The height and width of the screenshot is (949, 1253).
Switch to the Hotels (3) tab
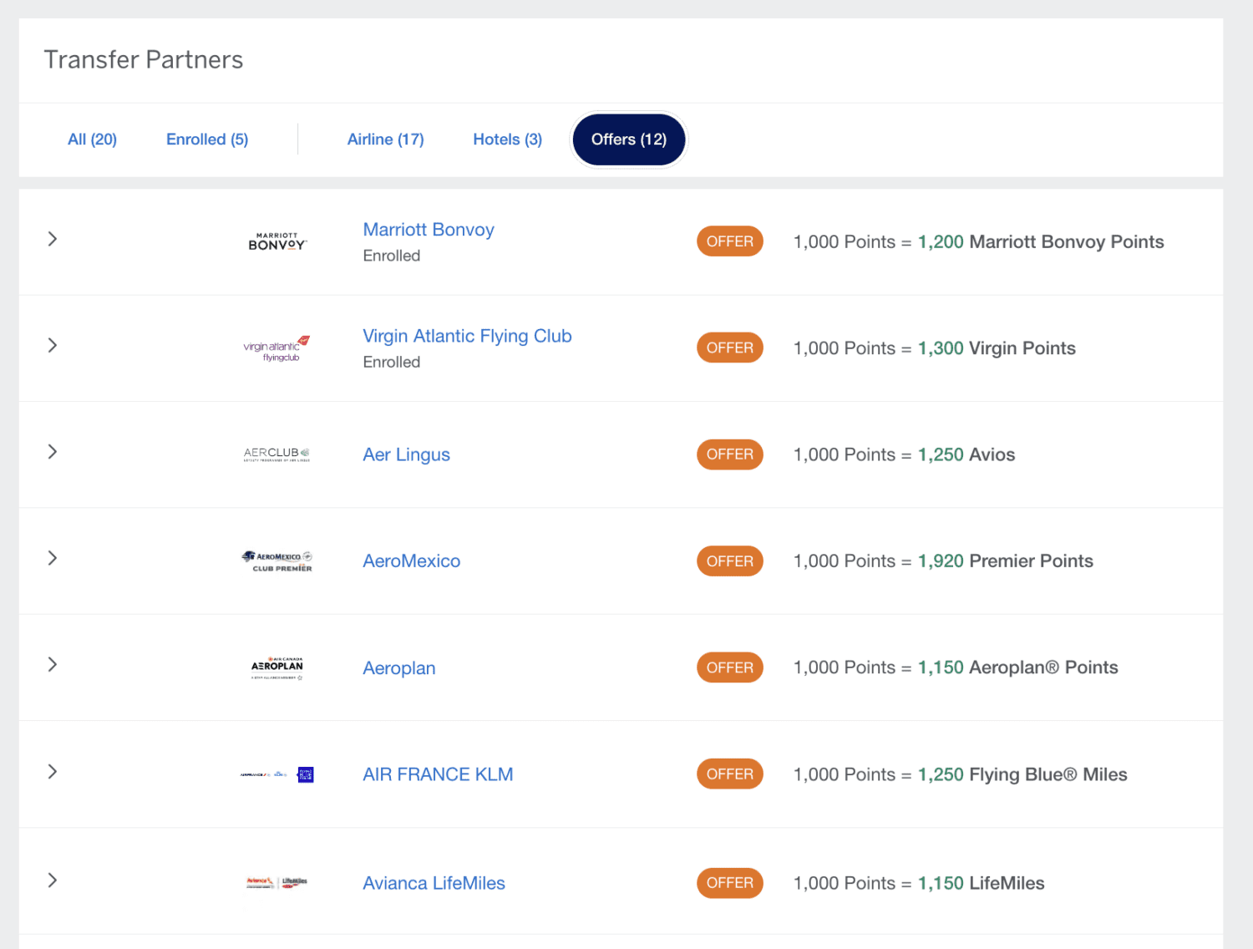508,140
